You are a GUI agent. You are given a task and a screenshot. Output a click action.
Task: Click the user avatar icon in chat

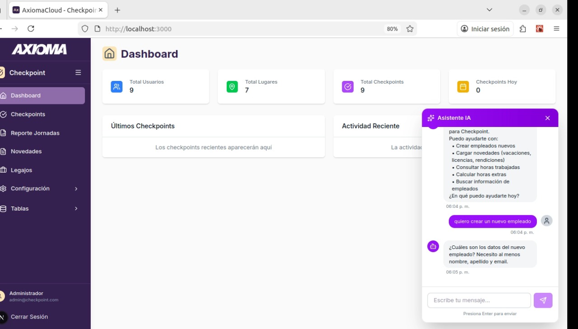546,221
